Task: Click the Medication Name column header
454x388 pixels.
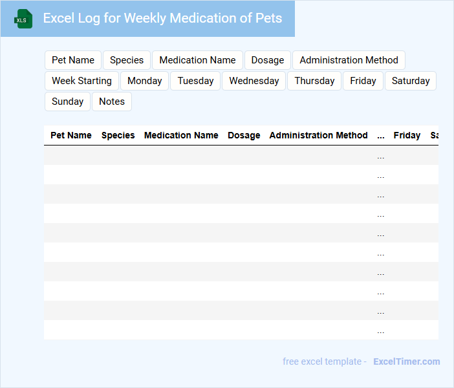Action: (181, 135)
